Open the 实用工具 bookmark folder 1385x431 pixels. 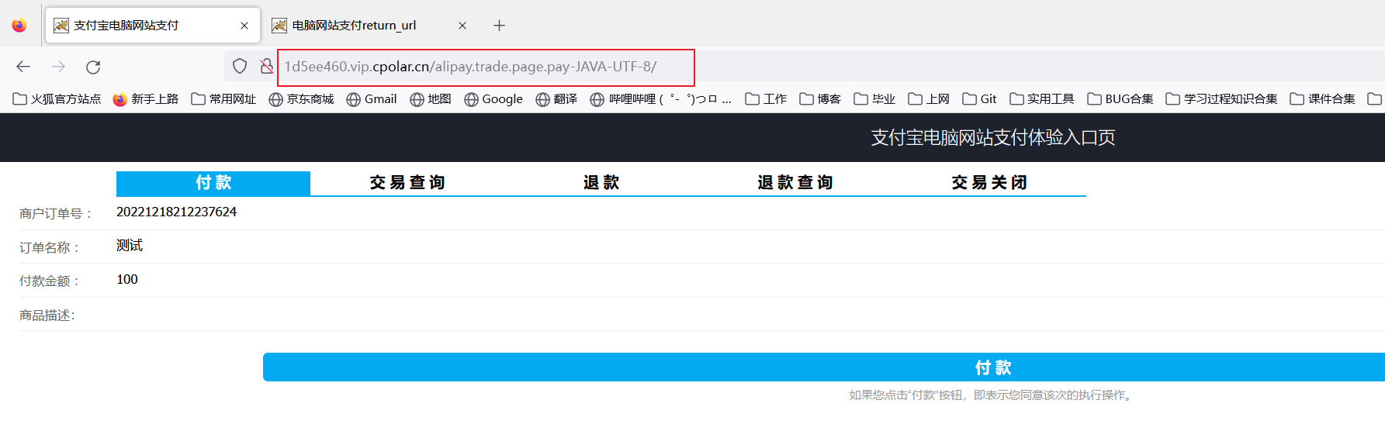1042,99
